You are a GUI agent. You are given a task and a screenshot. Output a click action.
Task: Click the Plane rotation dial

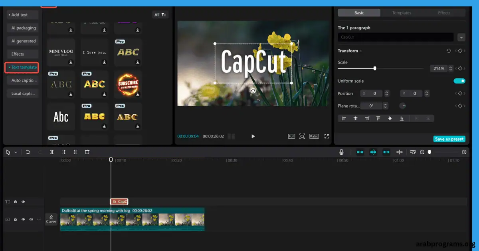403,106
